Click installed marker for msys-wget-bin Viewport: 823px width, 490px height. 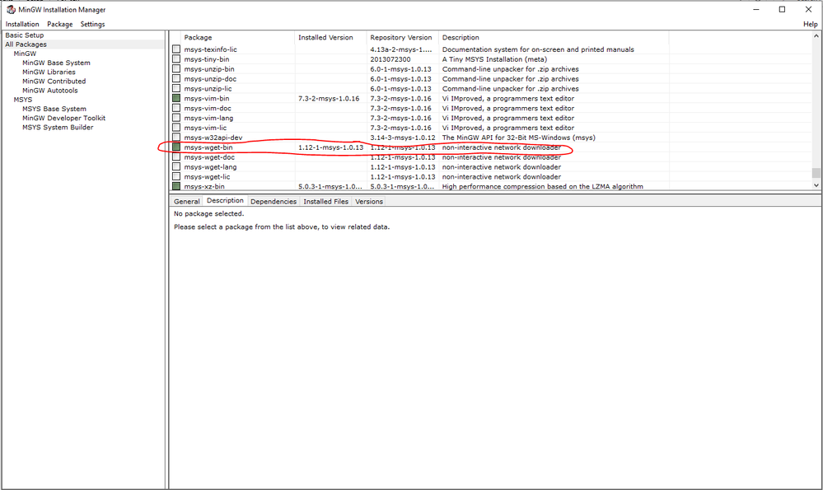coord(176,147)
